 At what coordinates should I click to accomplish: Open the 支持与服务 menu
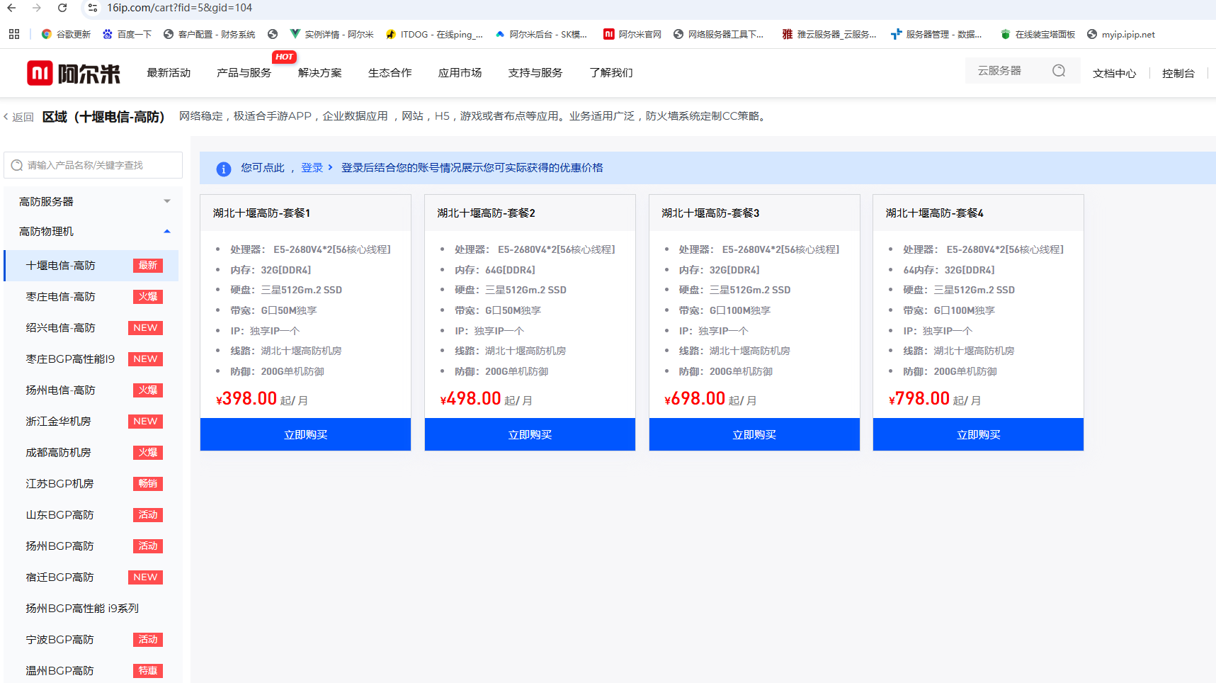click(535, 73)
